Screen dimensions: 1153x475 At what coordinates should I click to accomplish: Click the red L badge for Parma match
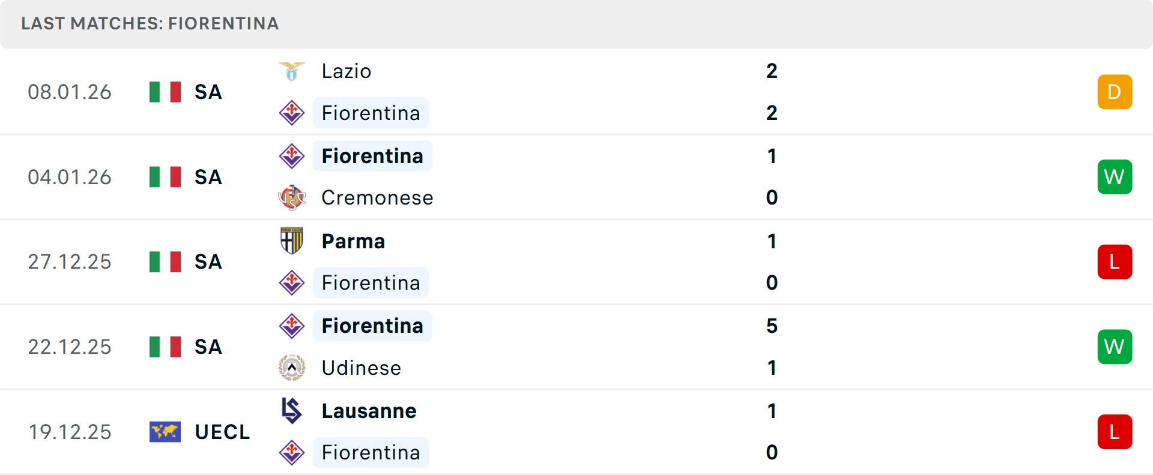pyautogui.click(x=1115, y=262)
